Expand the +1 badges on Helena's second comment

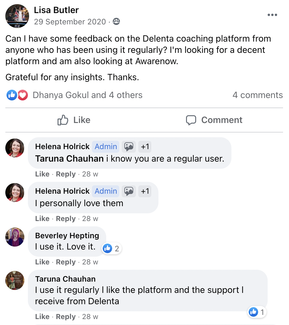pyautogui.click(x=145, y=191)
